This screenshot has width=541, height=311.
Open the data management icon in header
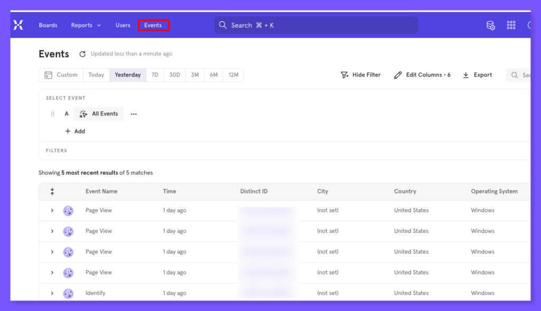pyautogui.click(x=490, y=25)
